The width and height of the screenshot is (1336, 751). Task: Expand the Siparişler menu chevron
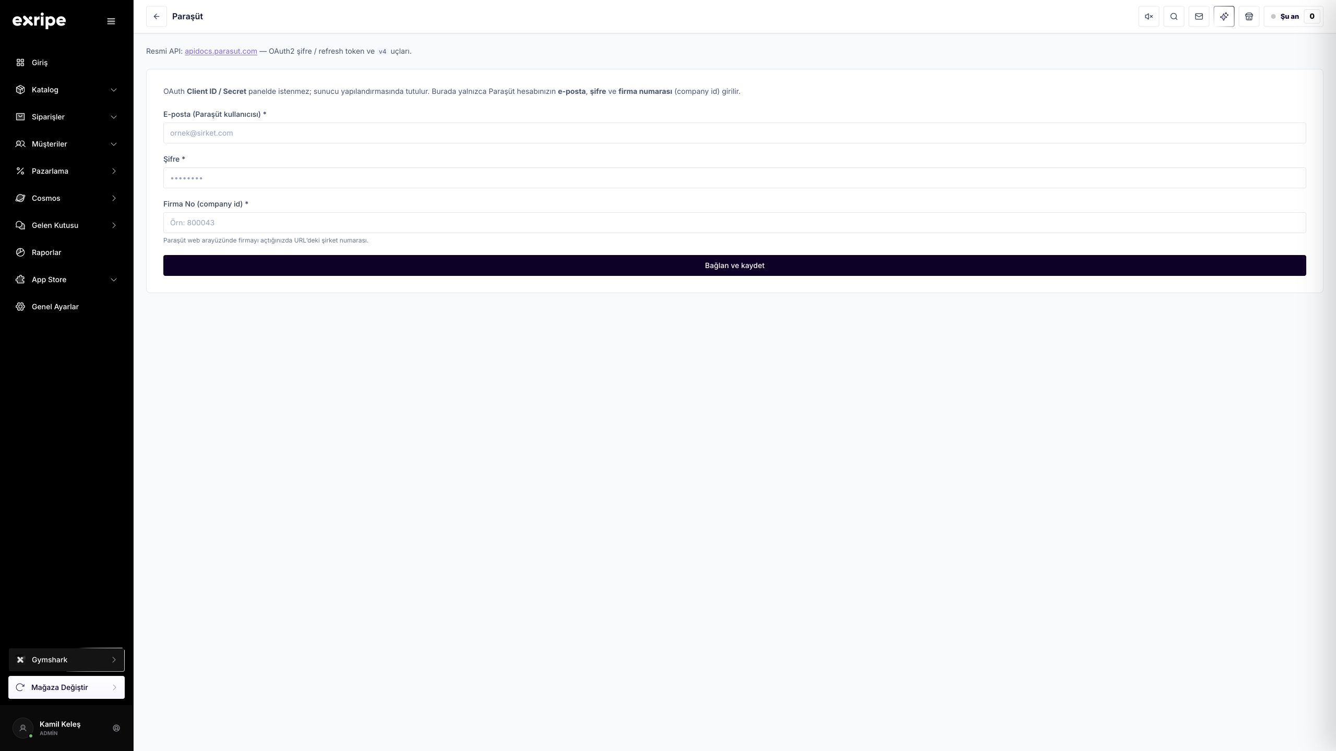tap(114, 117)
